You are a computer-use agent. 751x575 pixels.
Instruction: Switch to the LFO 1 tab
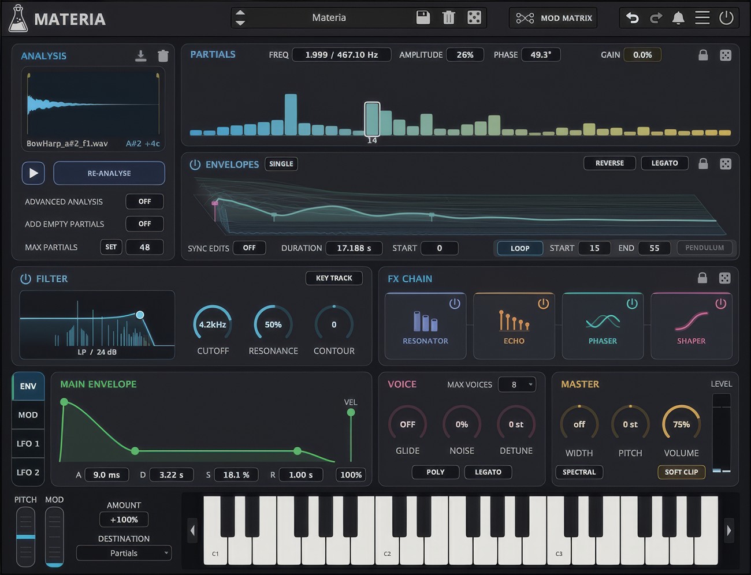point(28,443)
